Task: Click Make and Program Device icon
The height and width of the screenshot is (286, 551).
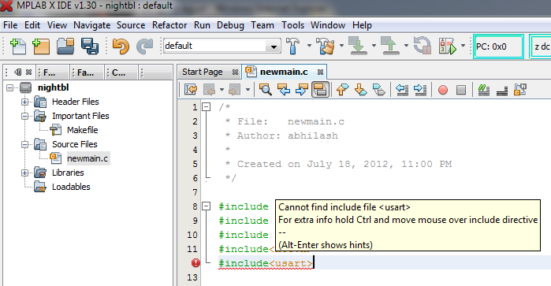Action: pyautogui.click(x=358, y=46)
